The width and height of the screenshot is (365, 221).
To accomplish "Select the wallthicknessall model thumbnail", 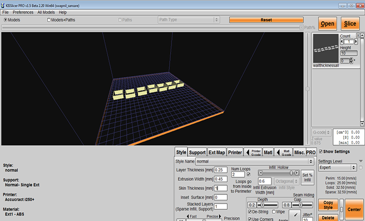I will (x=326, y=48).
